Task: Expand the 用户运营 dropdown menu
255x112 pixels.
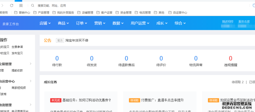Action: 140,23
